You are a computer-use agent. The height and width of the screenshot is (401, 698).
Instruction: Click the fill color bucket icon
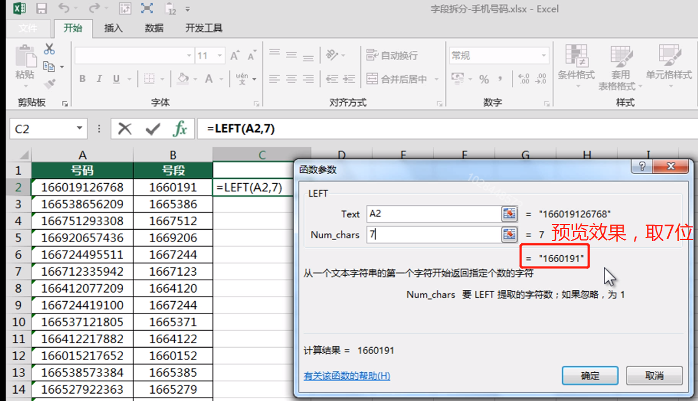pos(183,79)
